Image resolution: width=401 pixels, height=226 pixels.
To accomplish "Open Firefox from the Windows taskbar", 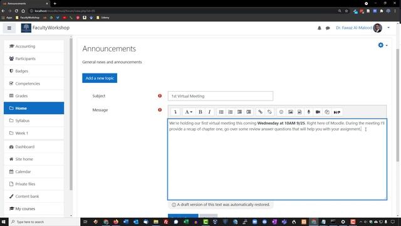I will pos(116,222).
